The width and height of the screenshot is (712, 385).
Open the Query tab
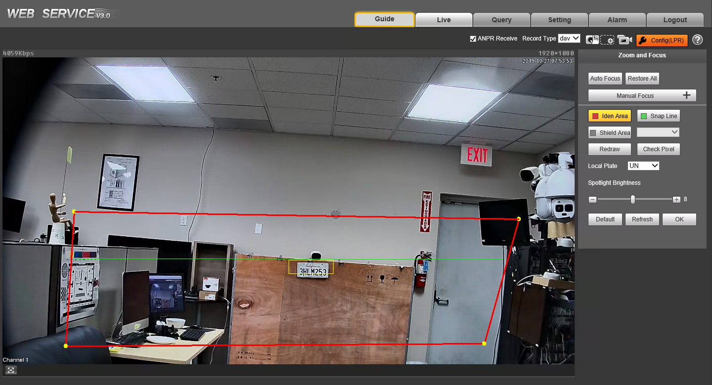pos(502,20)
